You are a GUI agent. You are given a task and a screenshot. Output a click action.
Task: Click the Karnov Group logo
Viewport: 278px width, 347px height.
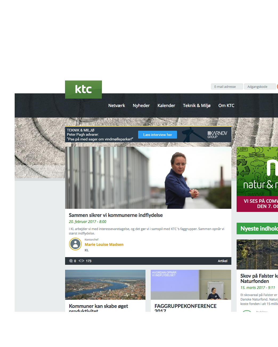pyautogui.click(x=217, y=135)
